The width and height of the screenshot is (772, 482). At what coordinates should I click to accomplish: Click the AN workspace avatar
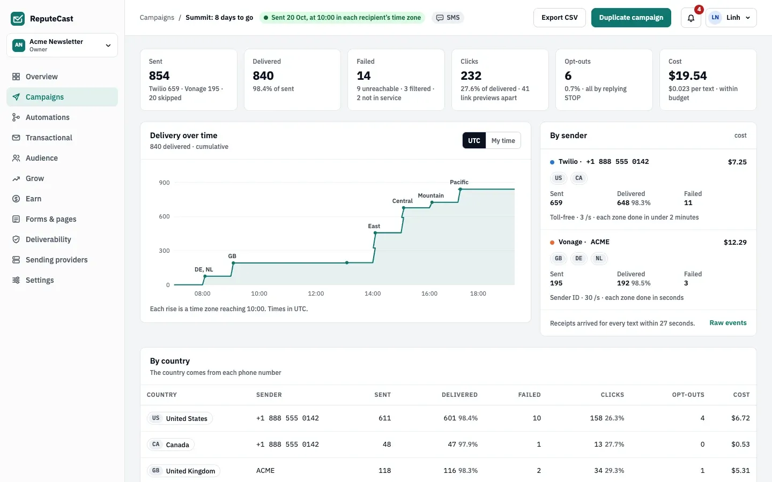coord(19,45)
